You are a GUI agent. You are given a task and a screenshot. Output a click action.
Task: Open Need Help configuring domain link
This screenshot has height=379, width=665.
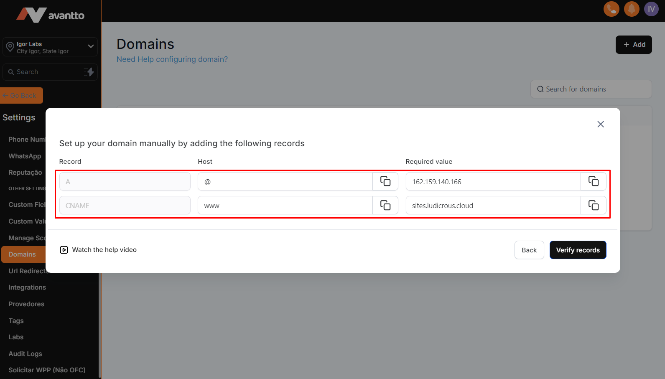pos(172,59)
